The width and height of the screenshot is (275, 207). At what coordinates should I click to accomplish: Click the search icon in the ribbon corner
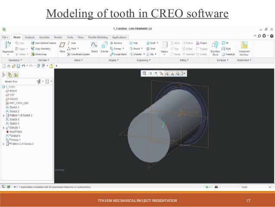[x=259, y=36]
